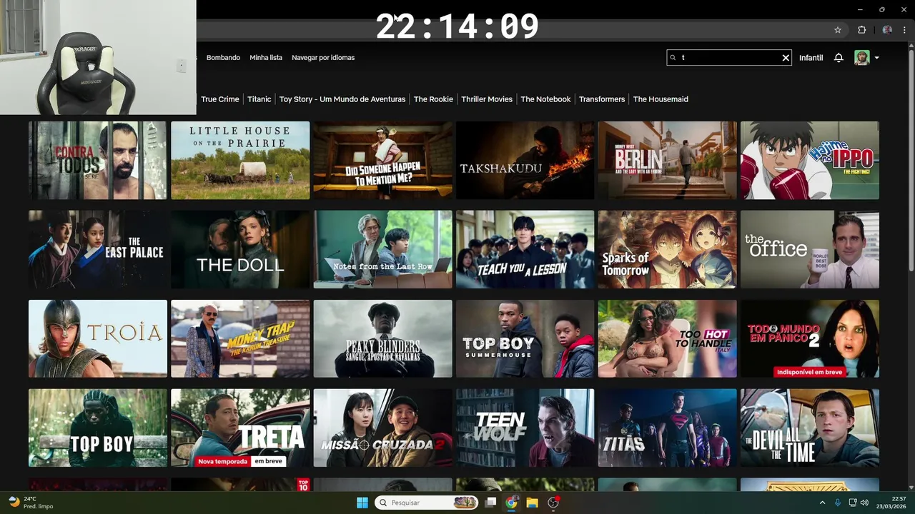915x514 pixels.
Task: Open the Peaky Blinders title card
Action: pos(382,338)
